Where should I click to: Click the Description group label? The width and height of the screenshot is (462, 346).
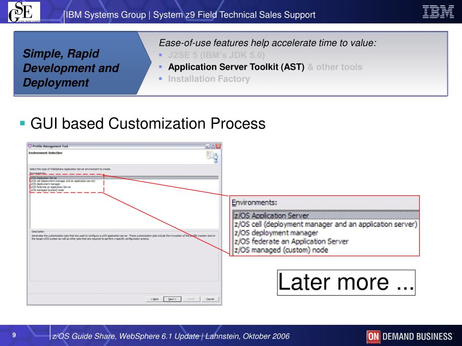click(x=38, y=232)
